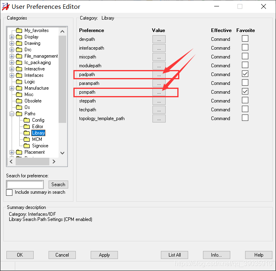Toggle Favorite checkbox for topology_template_path
The image size is (276, 271).
point(245,118)
